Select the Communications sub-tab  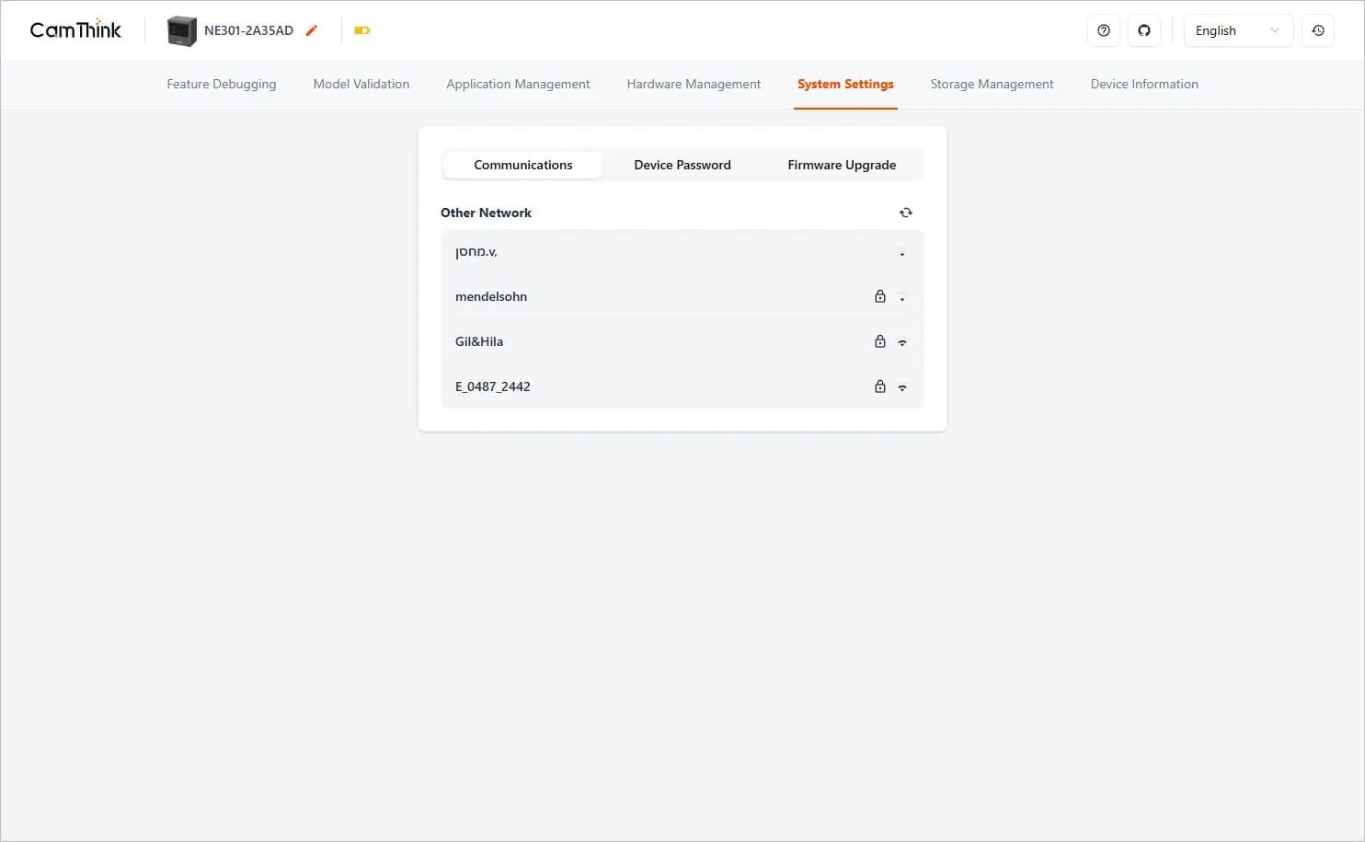click(523, 165)
